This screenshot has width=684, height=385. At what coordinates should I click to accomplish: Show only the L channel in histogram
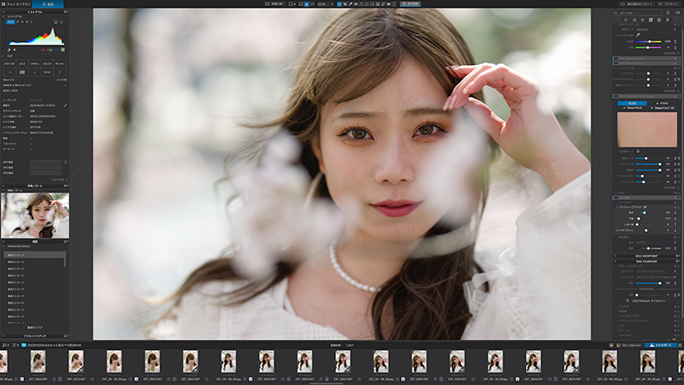(x=32, y=22)
